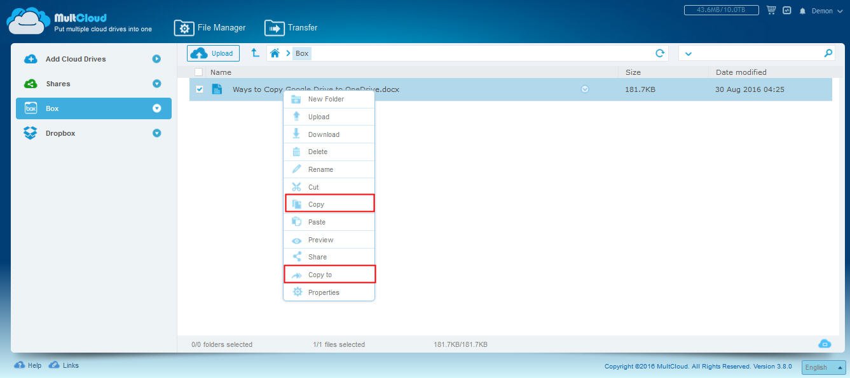Viewport: 850px width, 378px height.
Task: Select Share in context menu
Action: 329,257
